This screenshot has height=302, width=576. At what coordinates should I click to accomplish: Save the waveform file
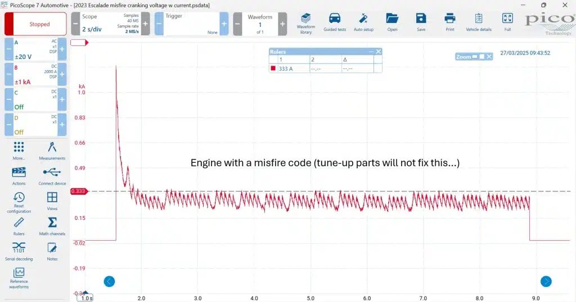(421, 22)
